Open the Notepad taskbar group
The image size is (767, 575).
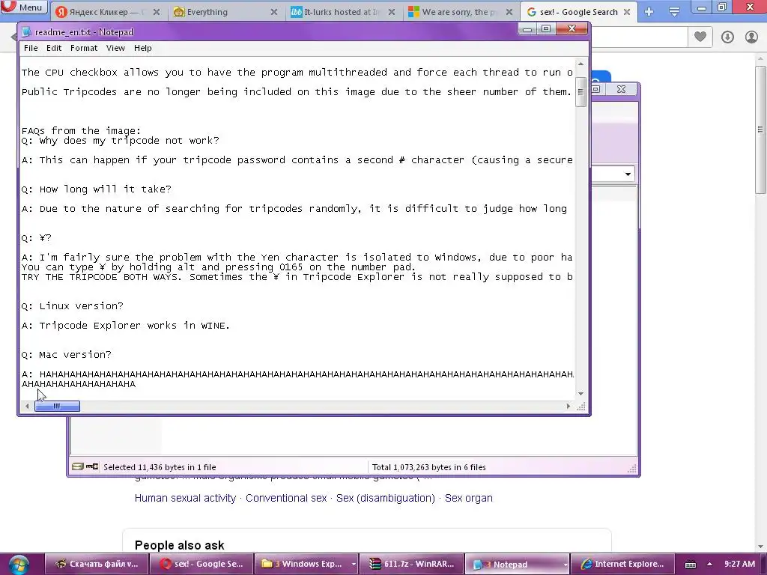pos(512,564)
